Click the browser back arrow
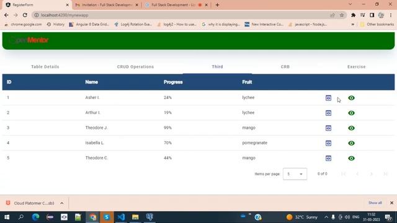This screenshot has width=397, height=223. pyautogui.click(x=6, y=15)
